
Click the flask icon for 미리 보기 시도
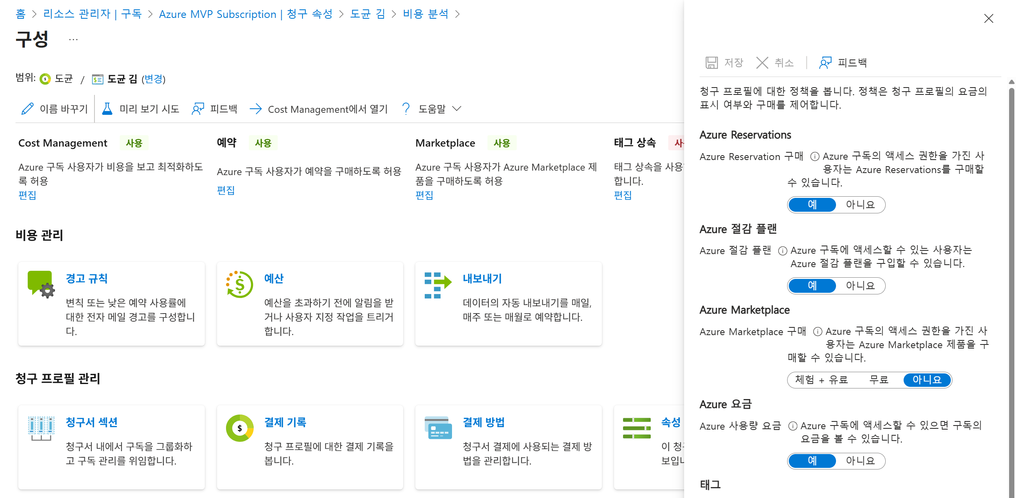(107, 109)
